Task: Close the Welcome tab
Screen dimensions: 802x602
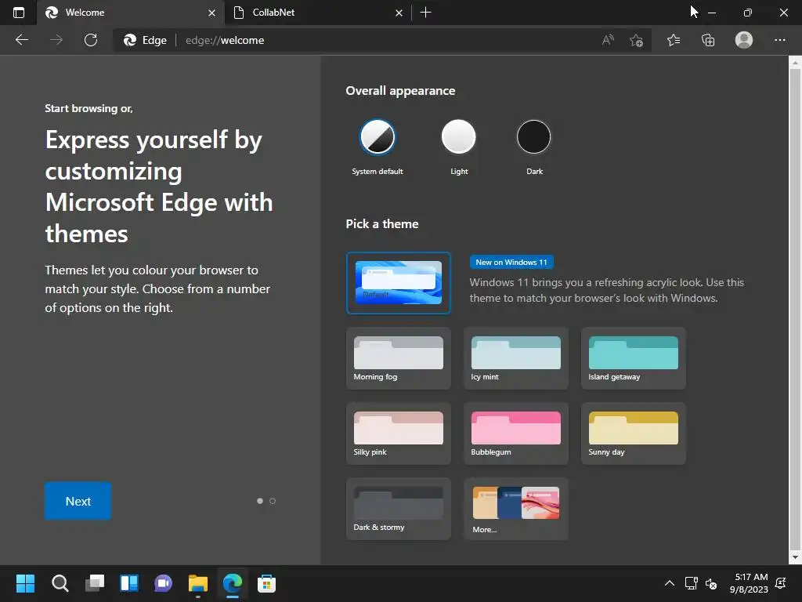Action: (x=211, y=13)
